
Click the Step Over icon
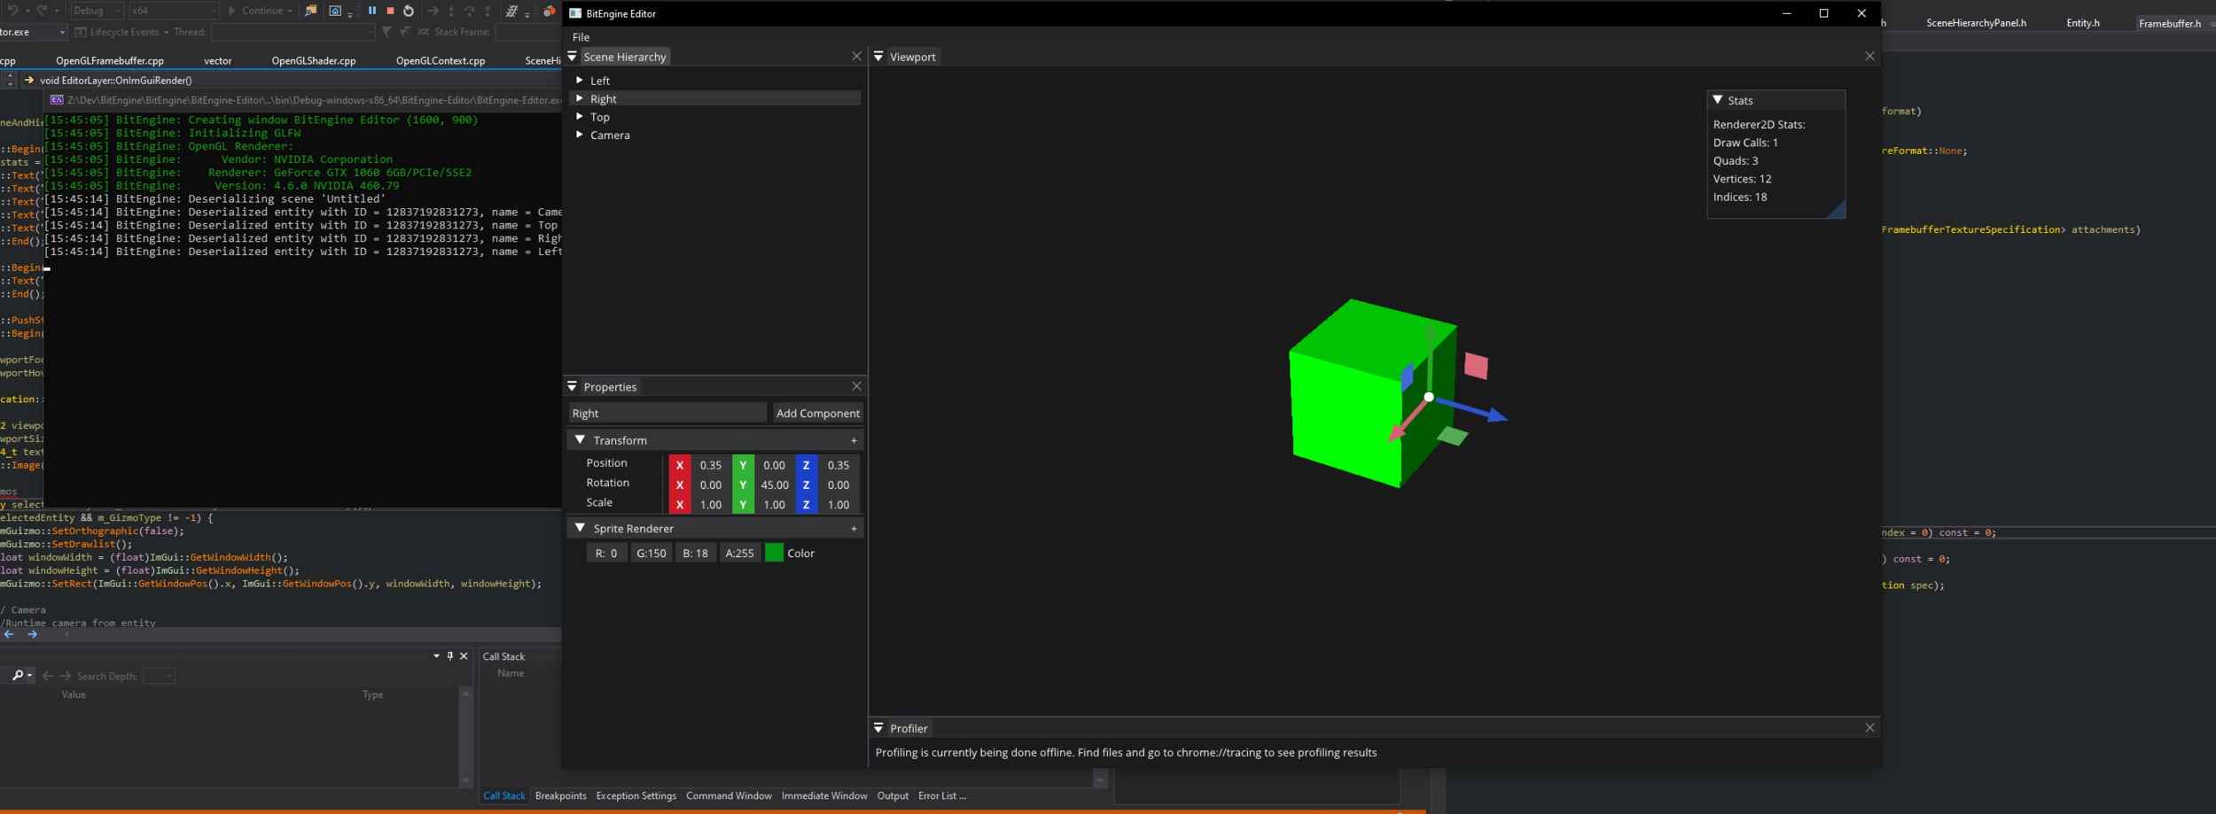click(470, 11)
